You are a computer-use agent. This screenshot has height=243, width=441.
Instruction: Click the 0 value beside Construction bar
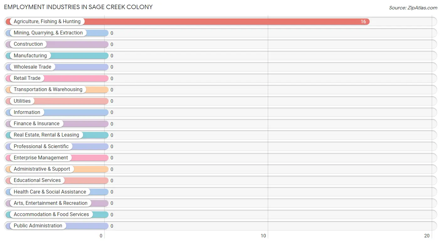coord(112,44)
